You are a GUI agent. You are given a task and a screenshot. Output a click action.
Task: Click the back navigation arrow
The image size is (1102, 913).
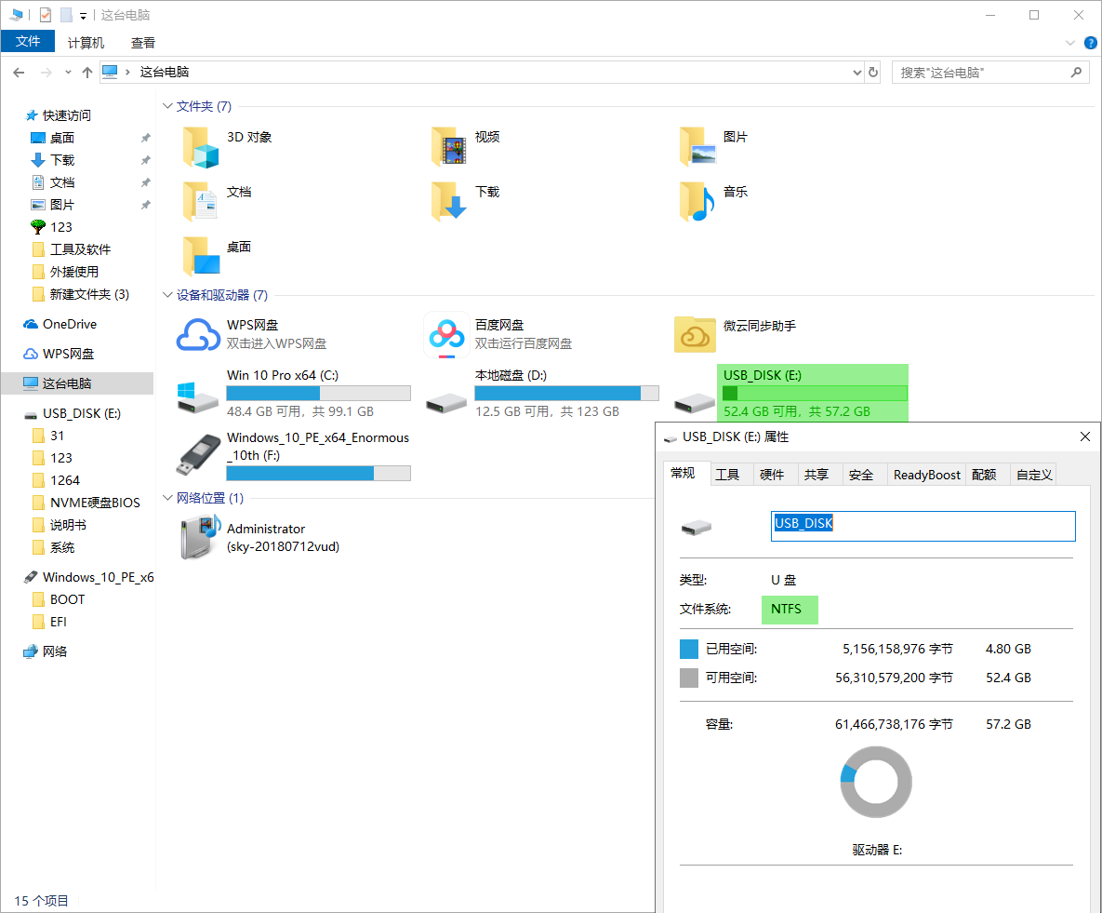click(x=19, y=72)
